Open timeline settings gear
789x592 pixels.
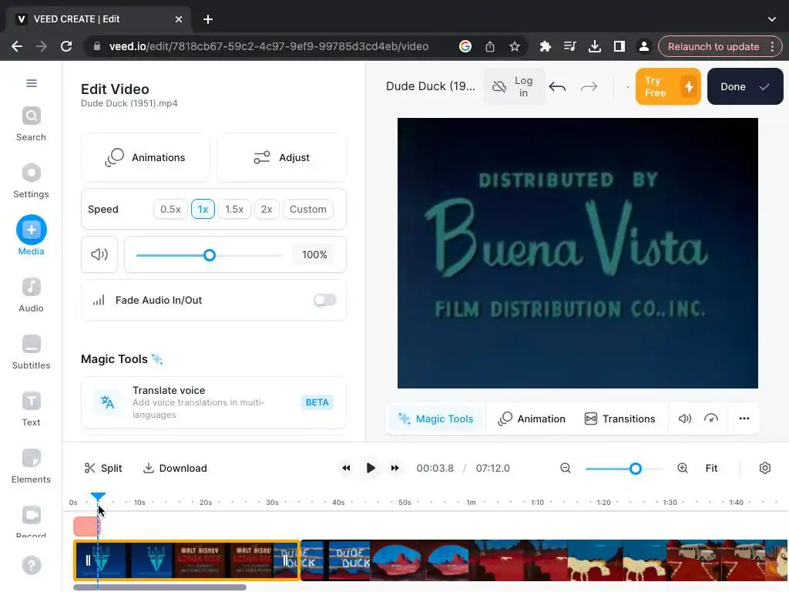764,468
